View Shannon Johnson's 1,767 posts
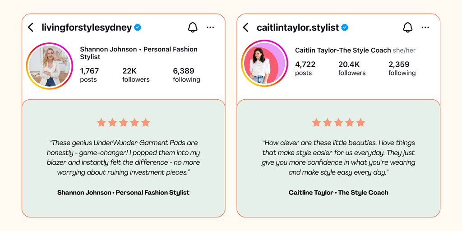 [x=89, y=75]
